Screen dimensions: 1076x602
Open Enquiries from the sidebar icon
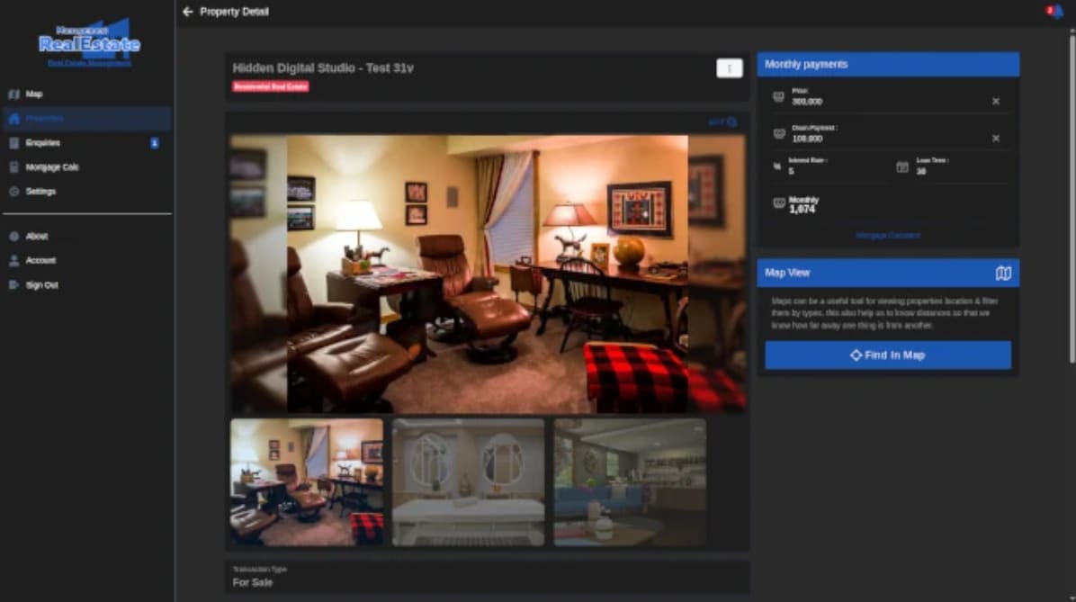tap(14, 142)
